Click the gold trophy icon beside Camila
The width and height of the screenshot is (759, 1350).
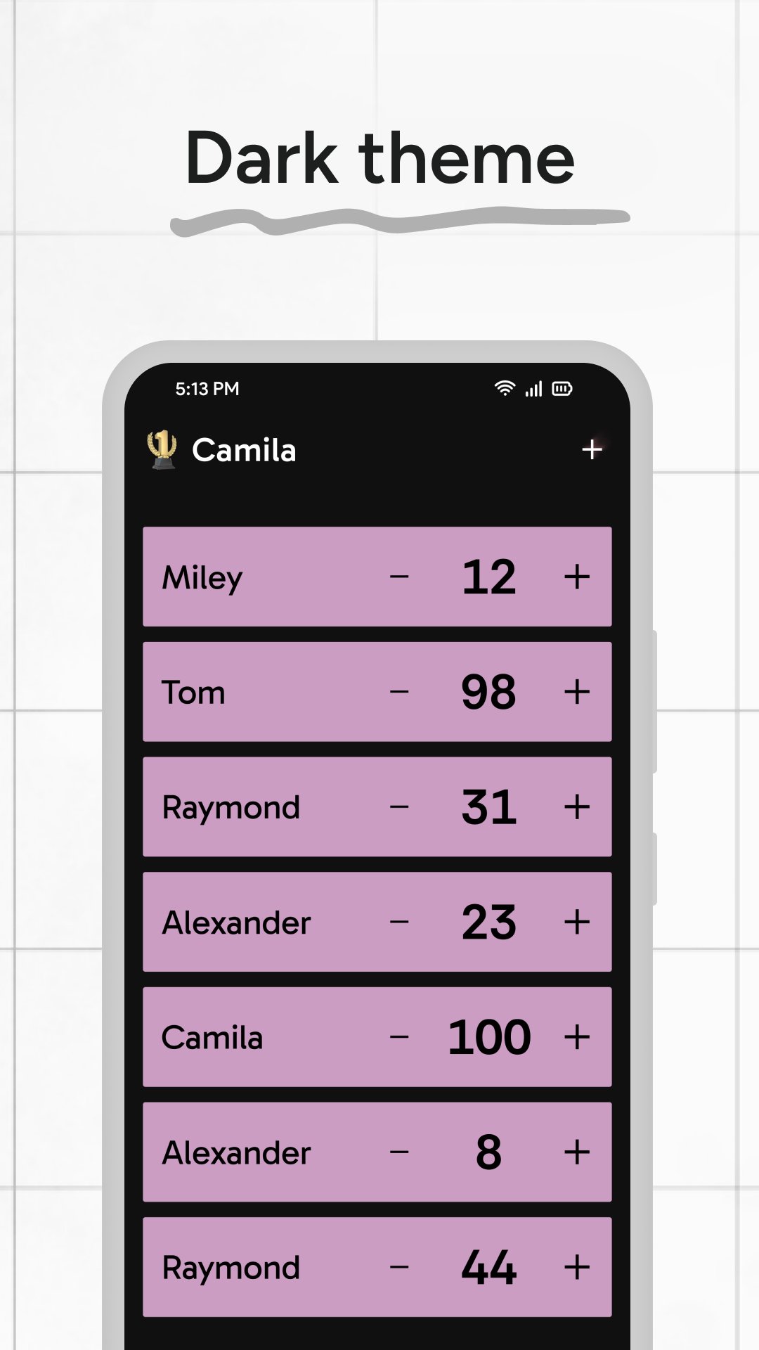162,449
